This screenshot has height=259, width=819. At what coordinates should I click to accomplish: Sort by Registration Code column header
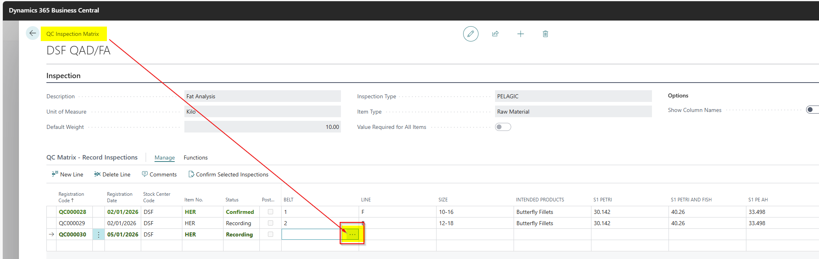point(71,197)
